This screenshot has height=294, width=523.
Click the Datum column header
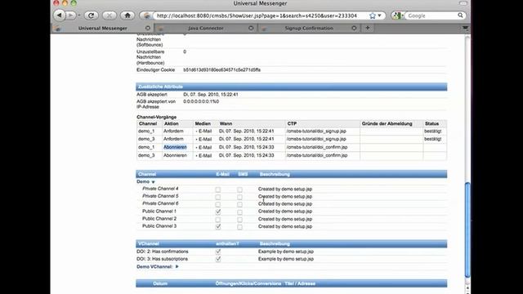[x=160, y=283]
